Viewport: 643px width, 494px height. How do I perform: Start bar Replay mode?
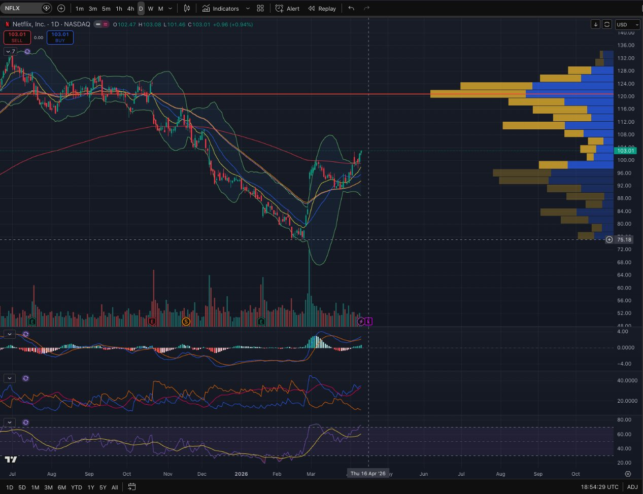coord(322,8)
